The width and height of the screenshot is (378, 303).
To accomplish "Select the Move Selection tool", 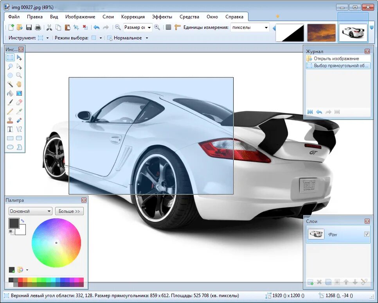I will [19, 67].
